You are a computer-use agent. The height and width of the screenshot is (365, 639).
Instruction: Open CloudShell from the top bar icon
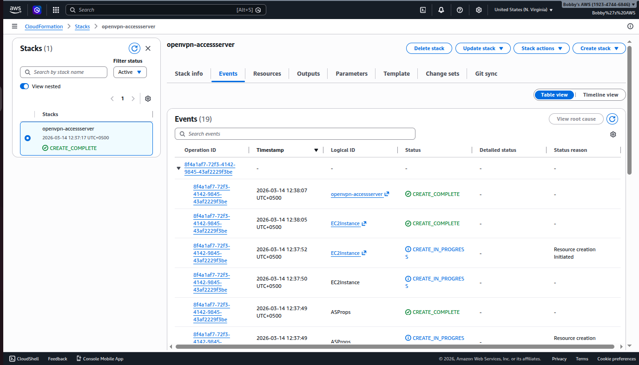(423, 10)
